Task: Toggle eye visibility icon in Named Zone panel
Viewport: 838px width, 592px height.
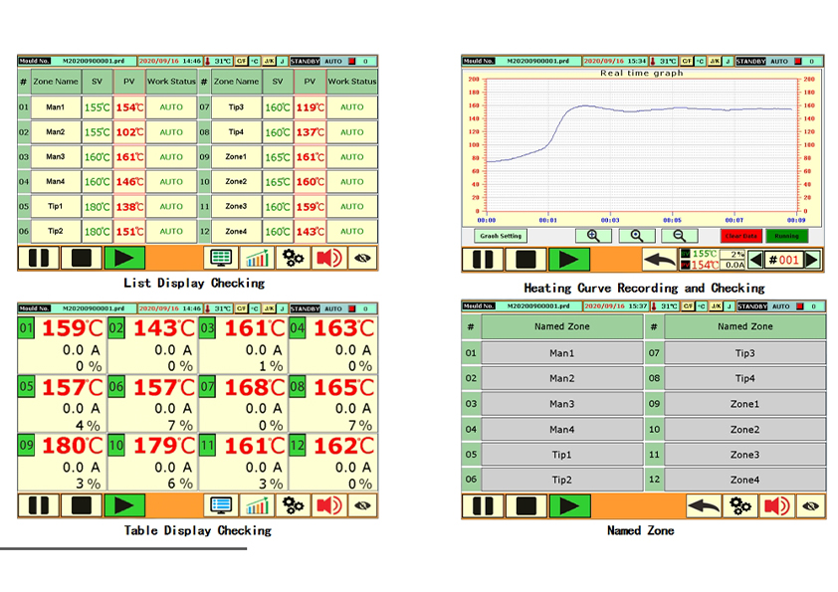Action: [809, 506]
